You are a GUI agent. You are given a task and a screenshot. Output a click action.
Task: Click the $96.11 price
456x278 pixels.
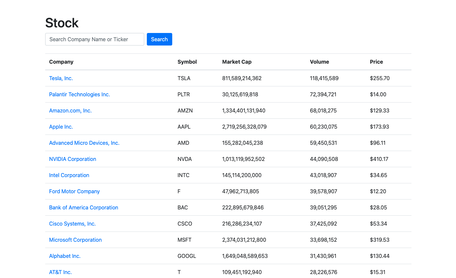tap(378, 143)
